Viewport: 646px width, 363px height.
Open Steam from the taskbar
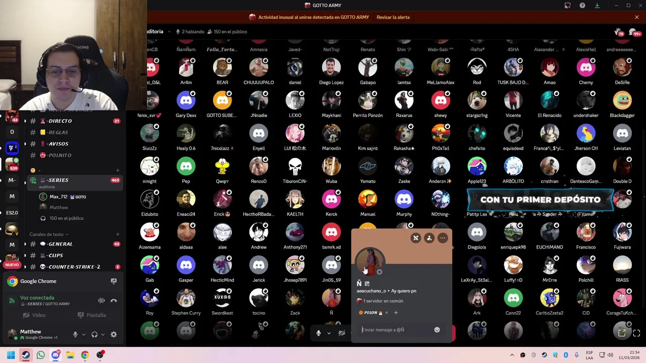tap(26, 355)
